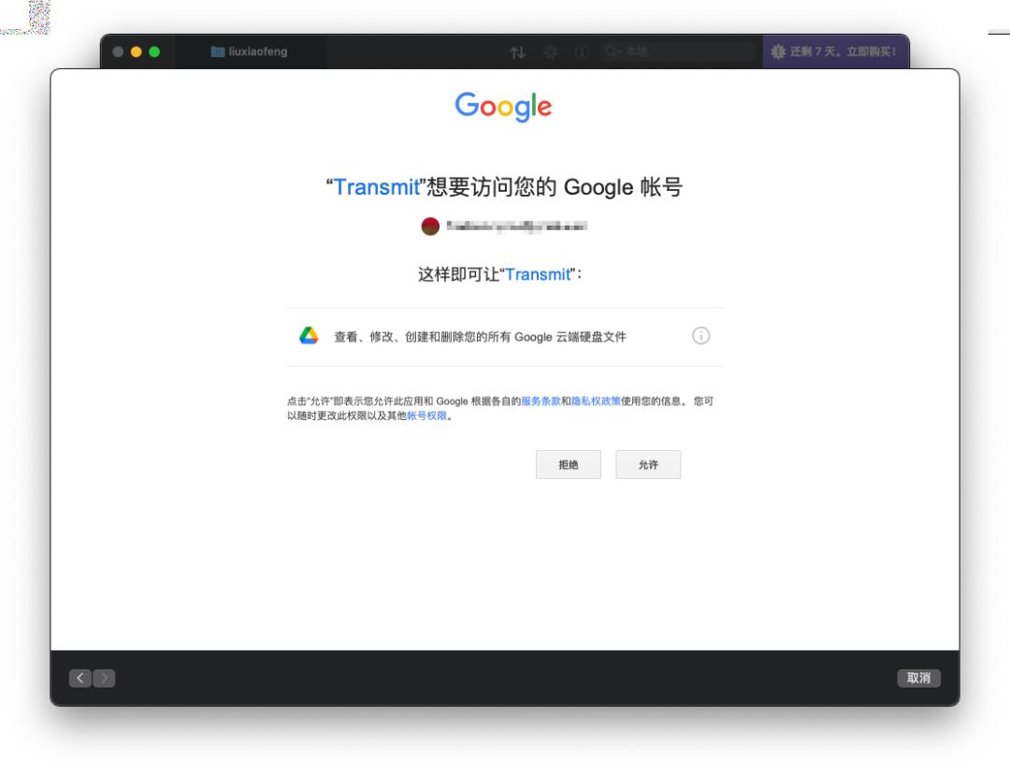
Task: Click the 允许 (Allow) button
Action: (x=648, y=464)
